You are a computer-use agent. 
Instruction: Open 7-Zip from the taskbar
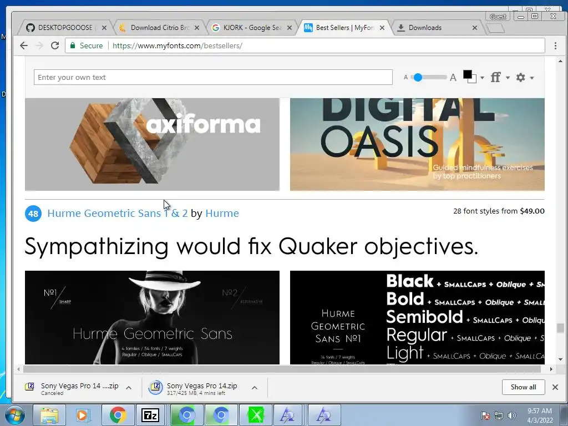[x=150, y=415]
